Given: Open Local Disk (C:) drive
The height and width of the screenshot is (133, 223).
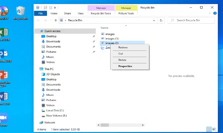Looking at the screenshot, I should point(55,110).
